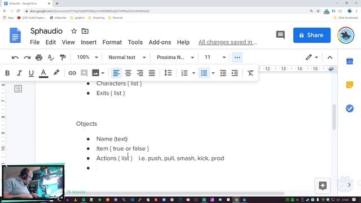This screenshot has height=203, width=361.
Task: Click the blue Share button
Action: tap(312, 35)
